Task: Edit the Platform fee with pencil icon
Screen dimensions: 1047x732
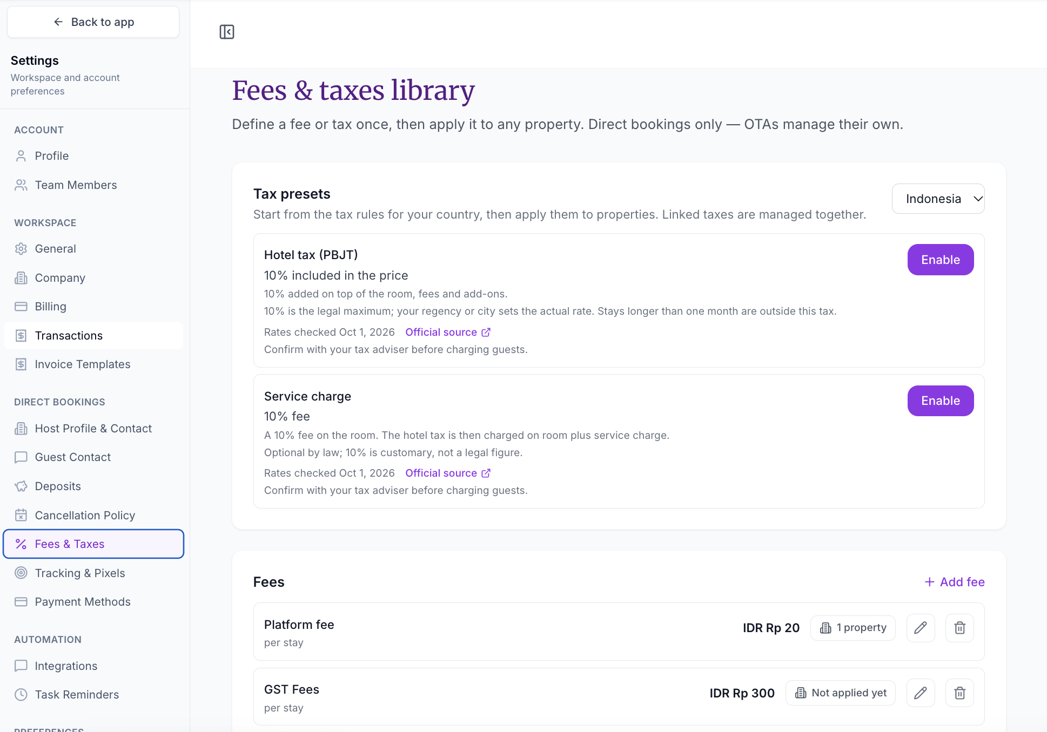Action: click(921, 628)
